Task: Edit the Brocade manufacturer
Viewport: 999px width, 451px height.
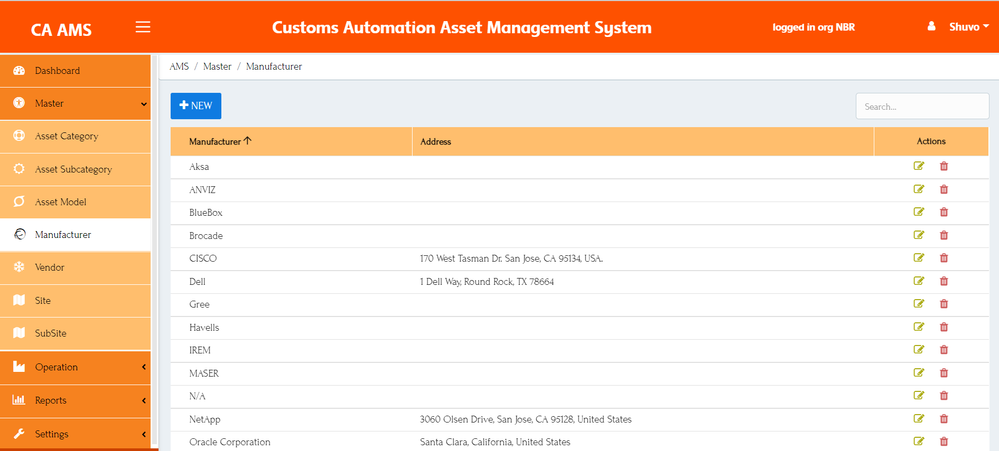Action: [x=919, y=235]
